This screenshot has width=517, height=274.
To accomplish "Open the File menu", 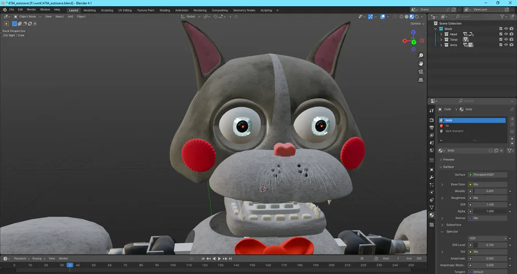I will (11, 10).
